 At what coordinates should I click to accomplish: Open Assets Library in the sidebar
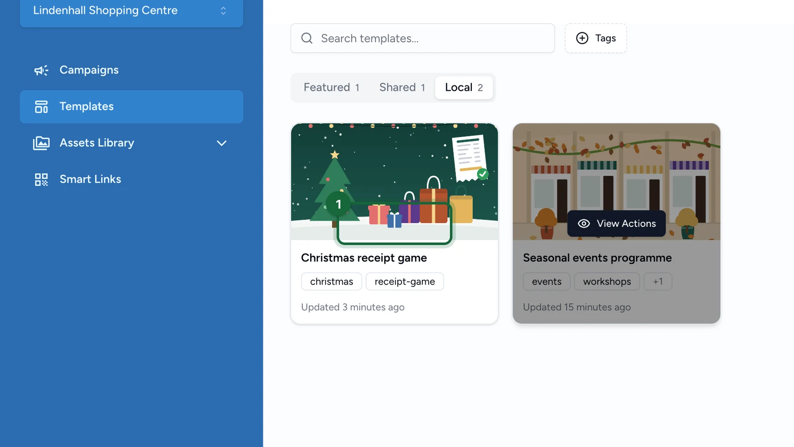pos(131,143)
